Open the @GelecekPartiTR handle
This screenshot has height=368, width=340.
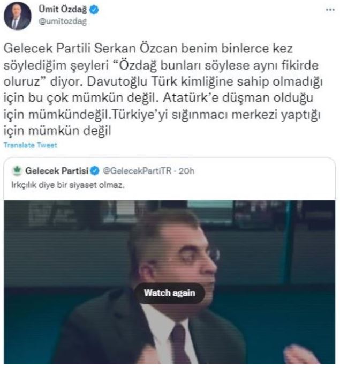pos(137,171)
